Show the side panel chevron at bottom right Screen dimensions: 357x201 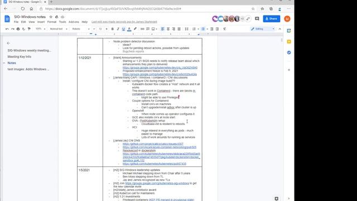point(289,199)
